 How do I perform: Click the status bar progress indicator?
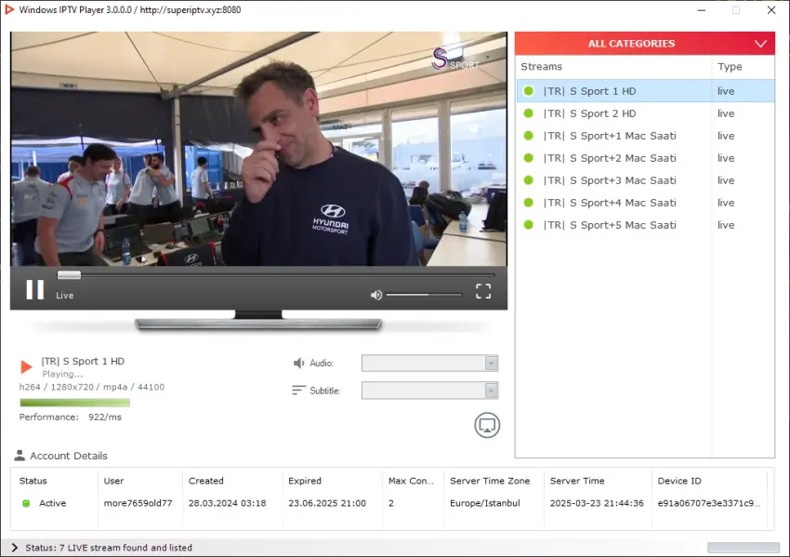[744, 548]
